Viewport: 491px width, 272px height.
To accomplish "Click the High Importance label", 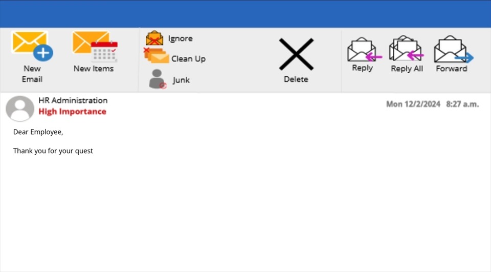I will pyautogui.click(x=72, y=111).
